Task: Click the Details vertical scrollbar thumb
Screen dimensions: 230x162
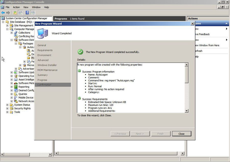Action: pyautogui.click(x=187, y=75)
